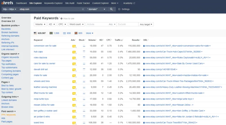Screen dimensions: 226x125
Task: Open the Linked domains sidebar link
Action: [9, 100]
